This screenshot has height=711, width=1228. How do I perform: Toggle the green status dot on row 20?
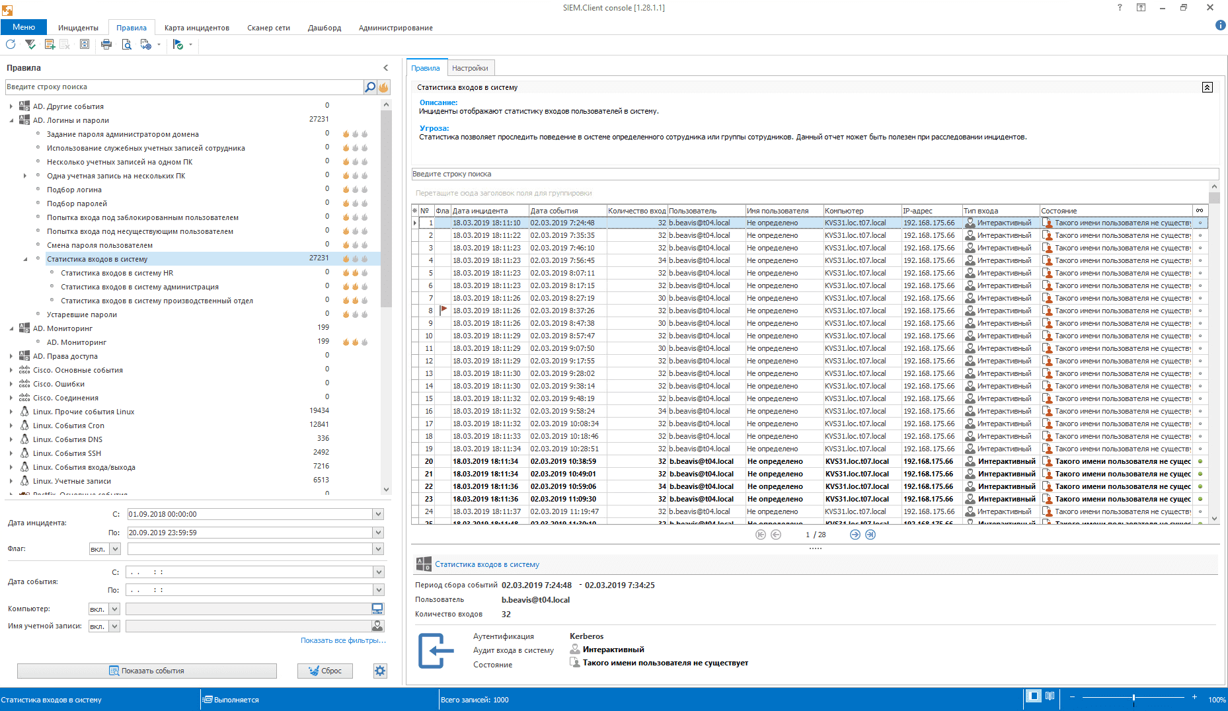(1200, 461)
